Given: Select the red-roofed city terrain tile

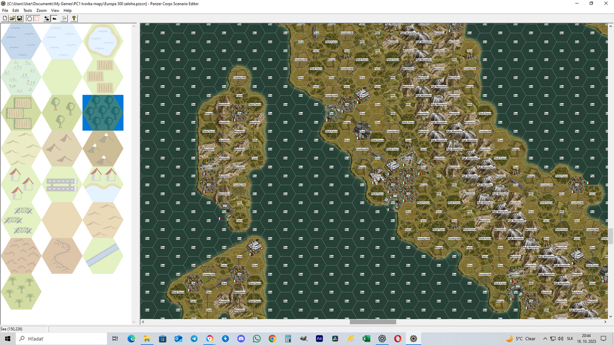Looking at the screenshot, I should click(x=21, y=184).
